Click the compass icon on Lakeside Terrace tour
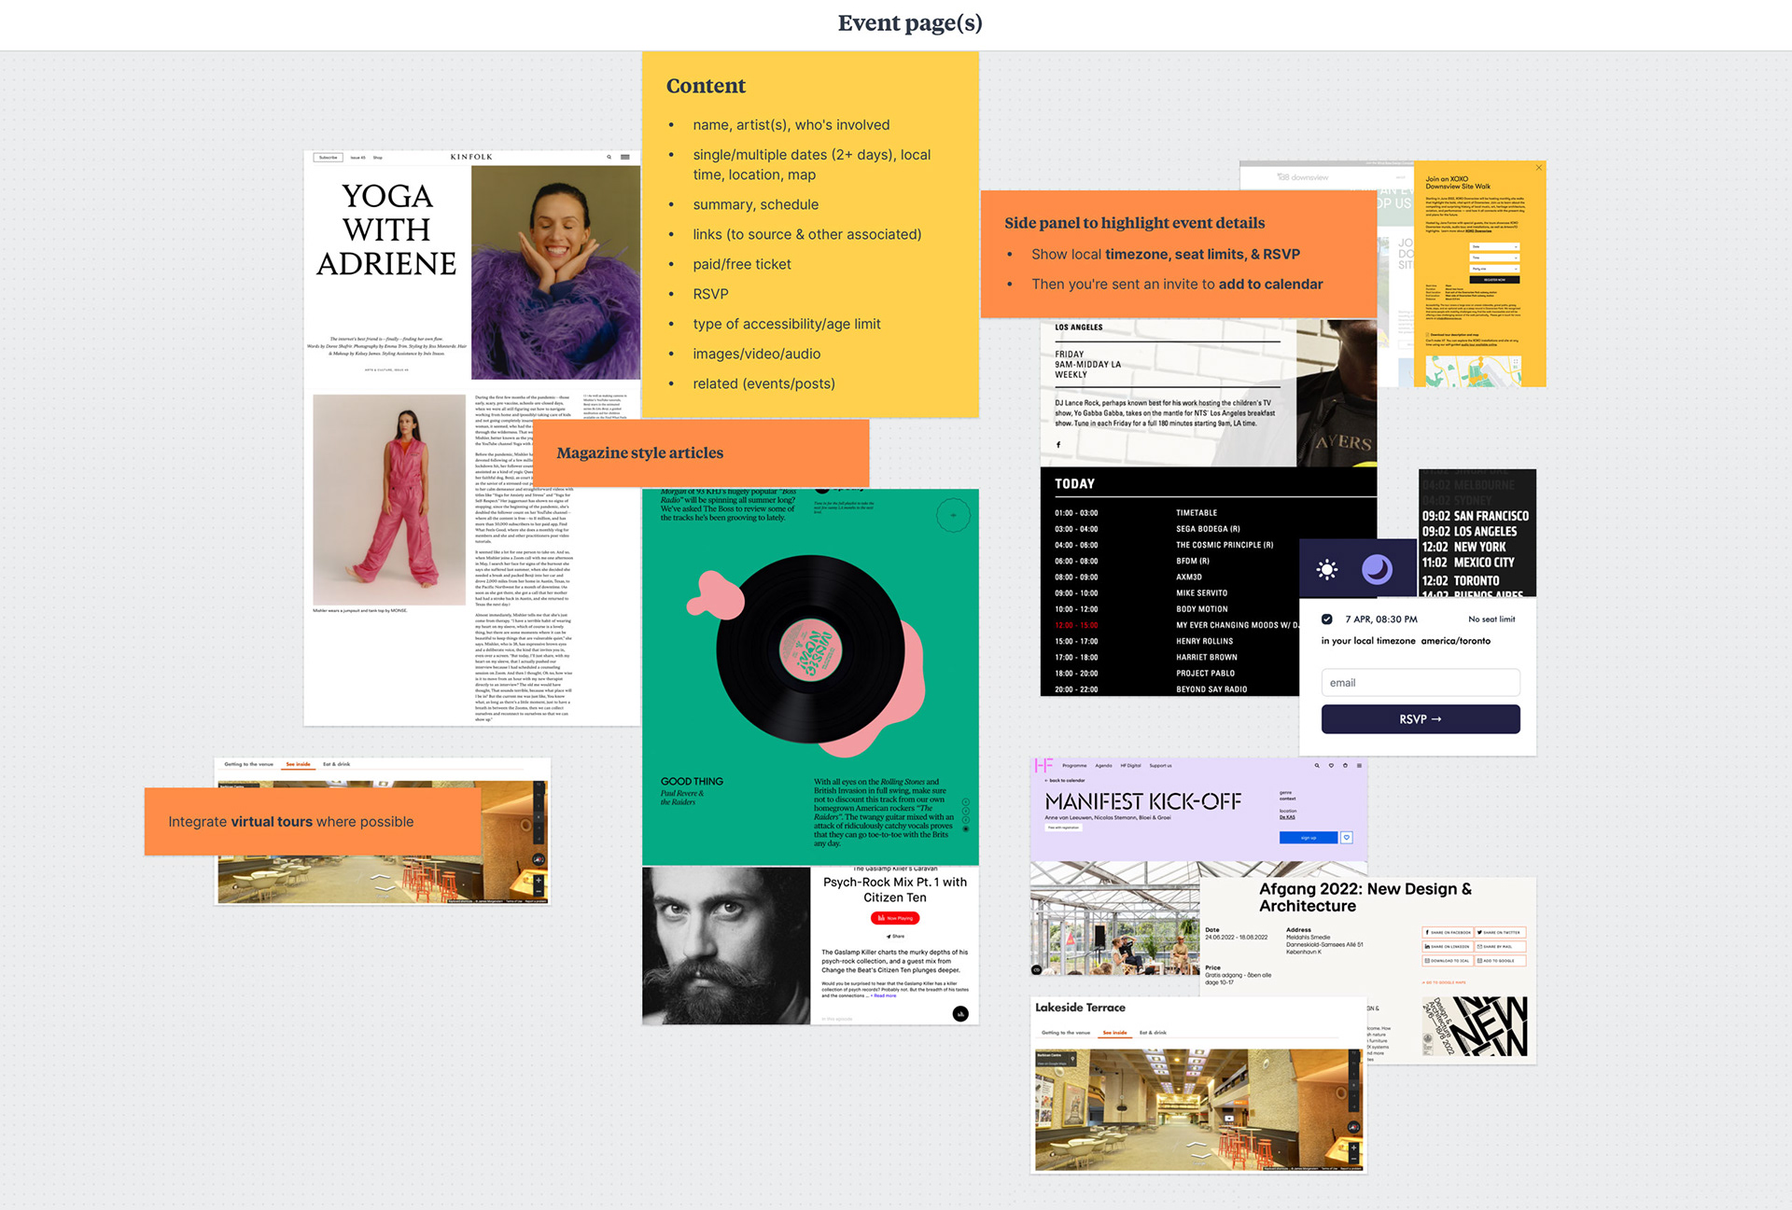1792x1210 pixels. pyautogui.click(x=1353, y=1127)
